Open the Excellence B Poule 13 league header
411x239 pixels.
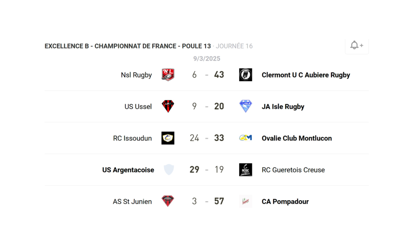coord(128,46)
